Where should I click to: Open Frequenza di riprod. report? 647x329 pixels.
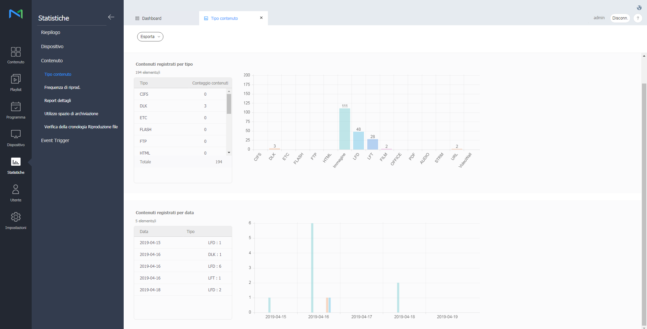pos(62,87)
